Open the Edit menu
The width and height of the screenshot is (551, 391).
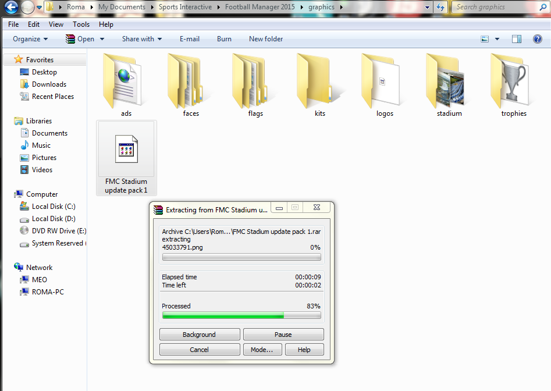34,24
